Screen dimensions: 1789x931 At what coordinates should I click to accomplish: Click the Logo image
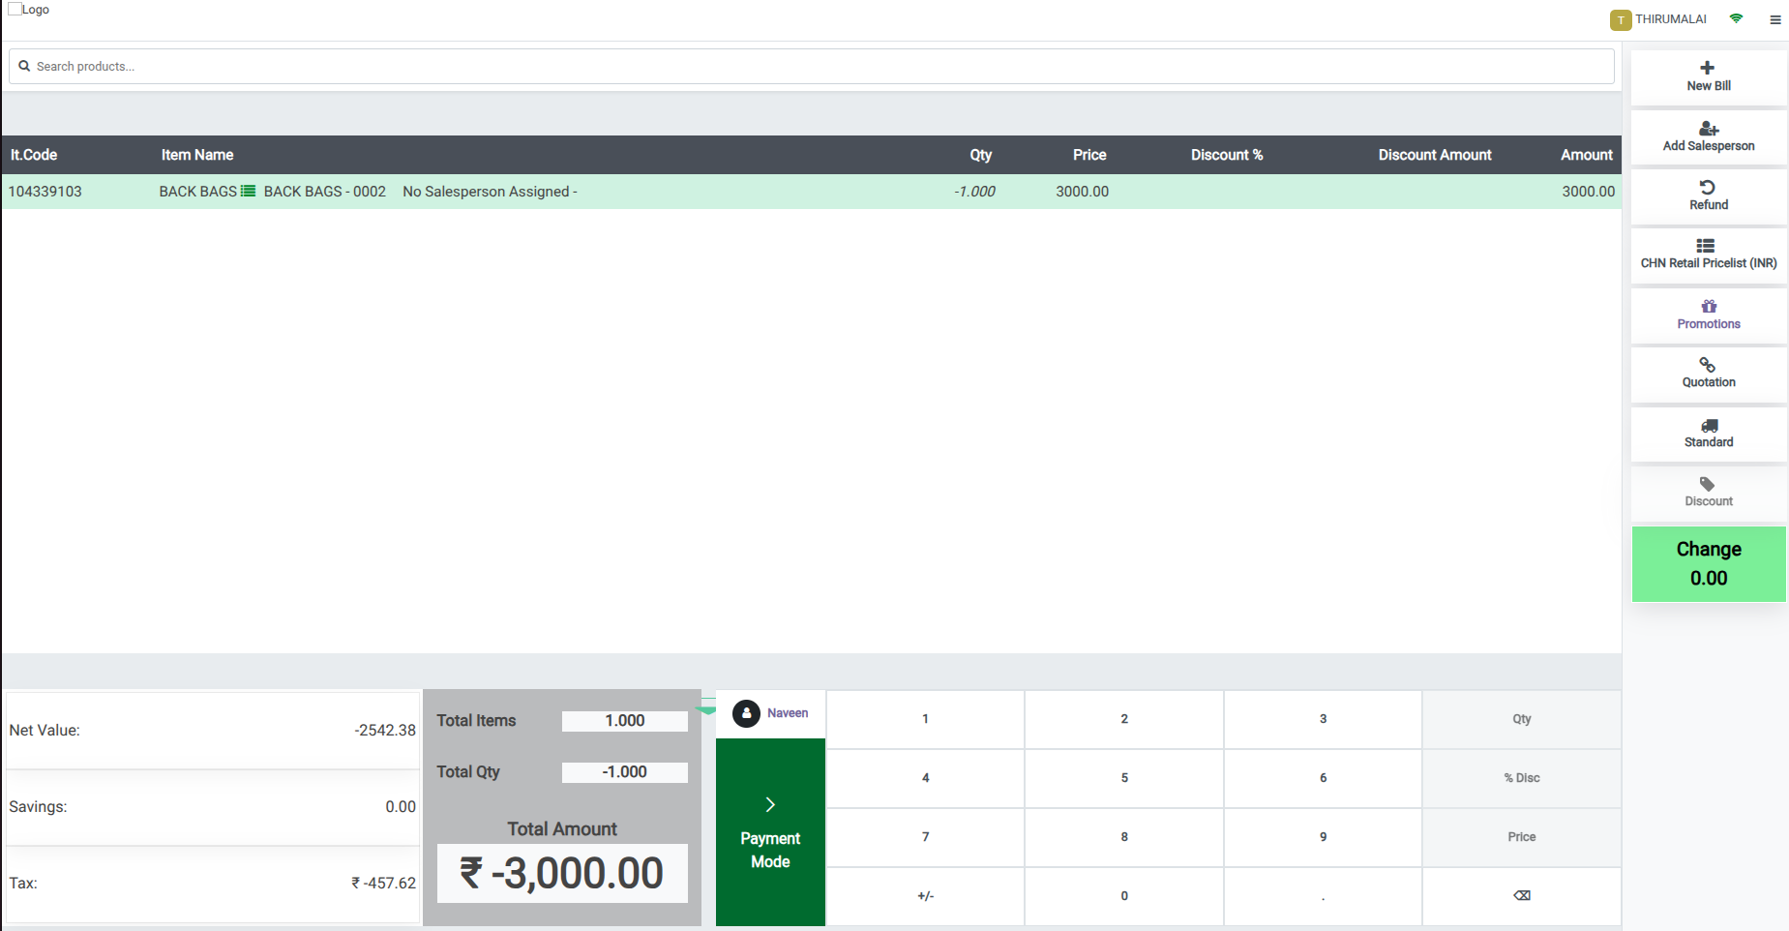click(x=29, y=10)
